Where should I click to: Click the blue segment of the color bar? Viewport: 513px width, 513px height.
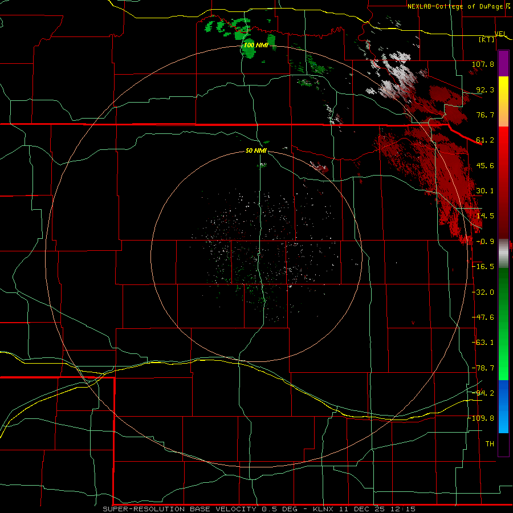coord(503,406)
